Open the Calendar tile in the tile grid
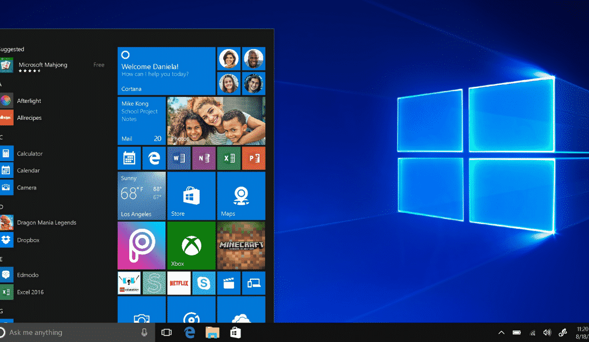Image resolution: width=589 pixels, height=342 pixels. 129,158
